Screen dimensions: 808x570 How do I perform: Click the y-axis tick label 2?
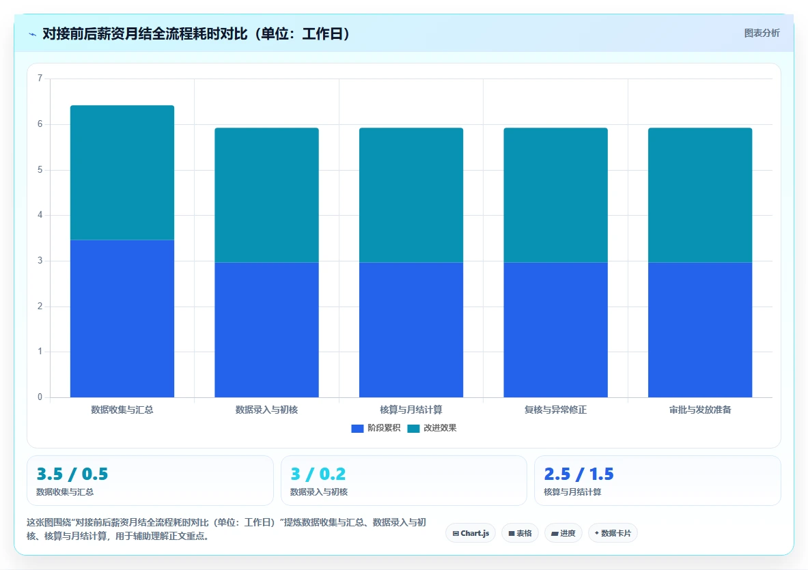point(40,307)
